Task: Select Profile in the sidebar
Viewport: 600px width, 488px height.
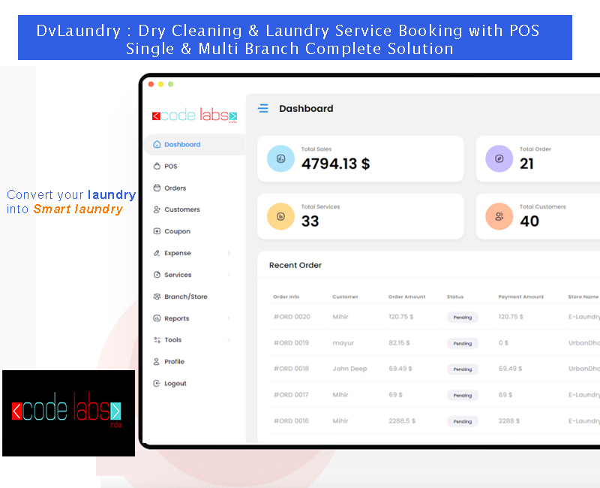Action: 174,362
